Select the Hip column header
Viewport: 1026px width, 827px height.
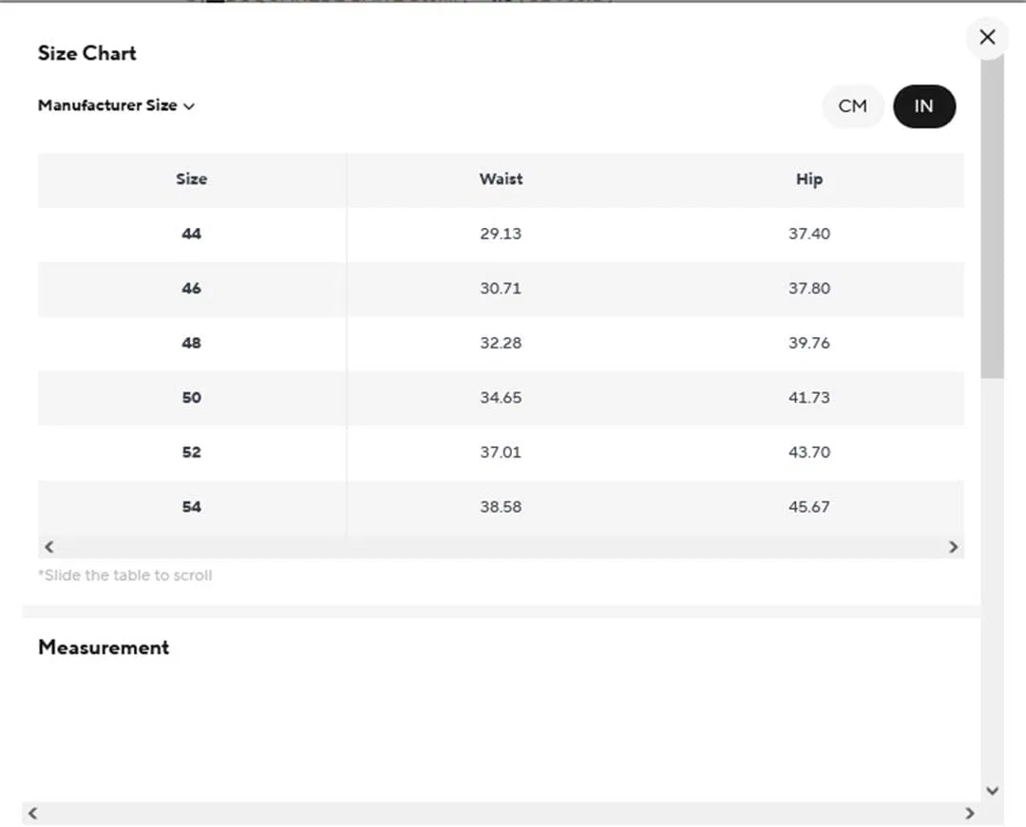pos(809,179)
